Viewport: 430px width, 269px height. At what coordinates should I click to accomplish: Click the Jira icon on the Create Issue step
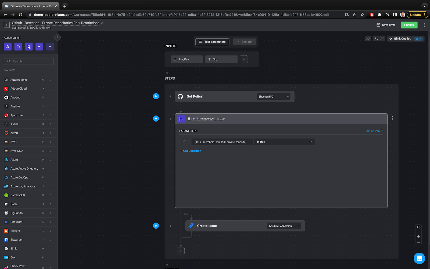pos(191,226)
